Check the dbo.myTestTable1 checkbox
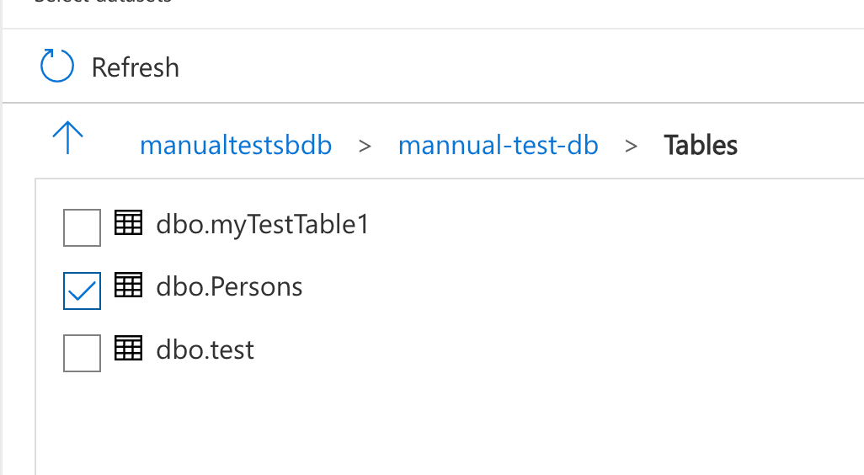Screen dimensions: 864x475 82,227
